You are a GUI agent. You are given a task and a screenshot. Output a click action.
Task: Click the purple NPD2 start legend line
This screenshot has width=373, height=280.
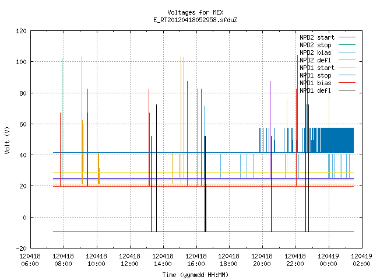(x=347, y=37)
